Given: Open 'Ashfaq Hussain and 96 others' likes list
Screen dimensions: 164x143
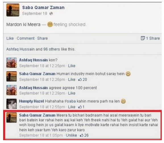Looking at the screenshot, I should [41, 49].
